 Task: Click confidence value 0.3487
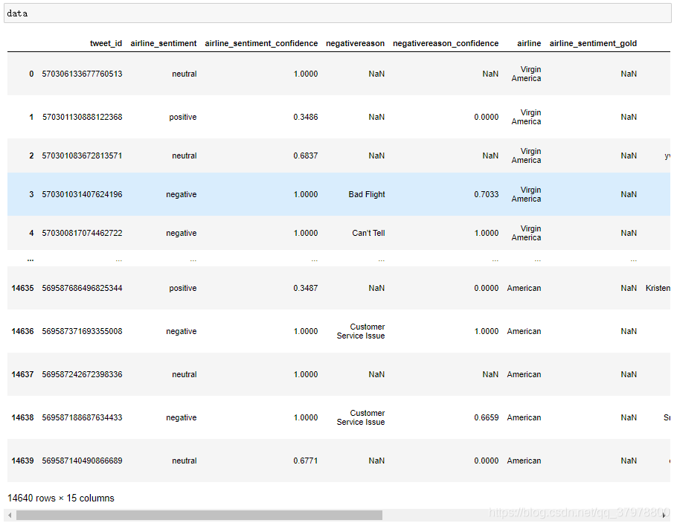coord(305,288)
